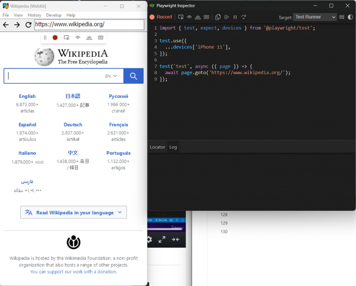The width and height of the screenshot is (356, 286).
Task: Switch to the Locator tab
Action: (157, 147)
